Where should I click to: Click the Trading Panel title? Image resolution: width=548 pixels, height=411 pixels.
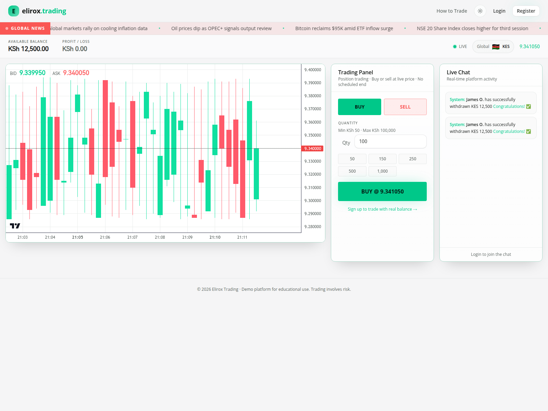pyautogui.click(x=356, y=72)
